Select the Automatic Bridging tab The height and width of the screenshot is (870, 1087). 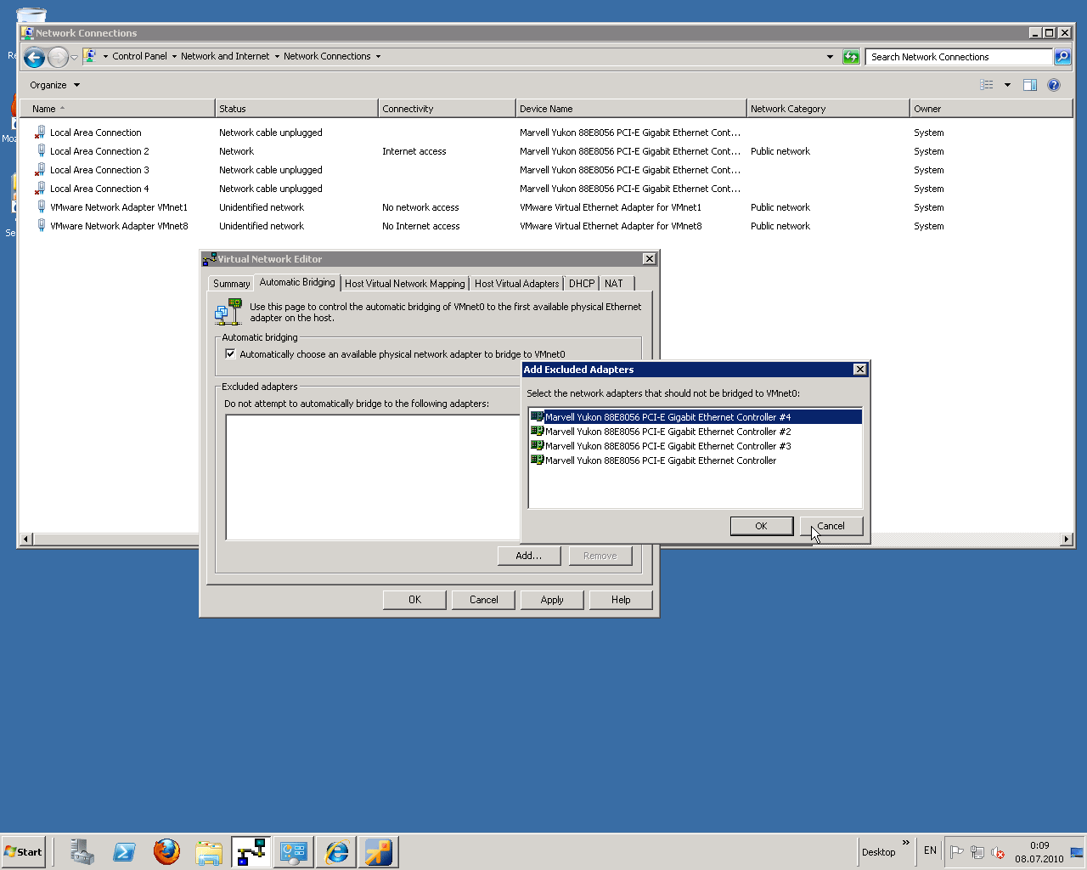[x=297, y=282]
